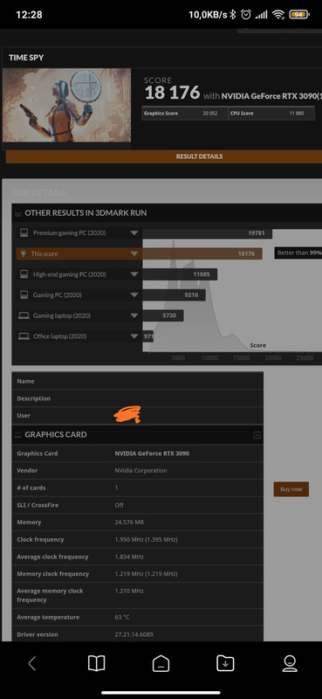The image size is (322, 699).
Task: Tap the browser back arrow
Action: click(x=31, y=663)
